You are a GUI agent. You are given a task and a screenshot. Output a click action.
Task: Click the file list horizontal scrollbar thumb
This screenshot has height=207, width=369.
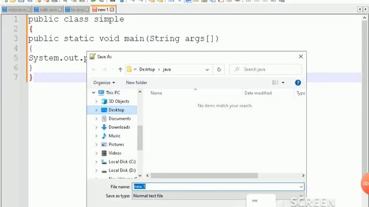point(204,175)
